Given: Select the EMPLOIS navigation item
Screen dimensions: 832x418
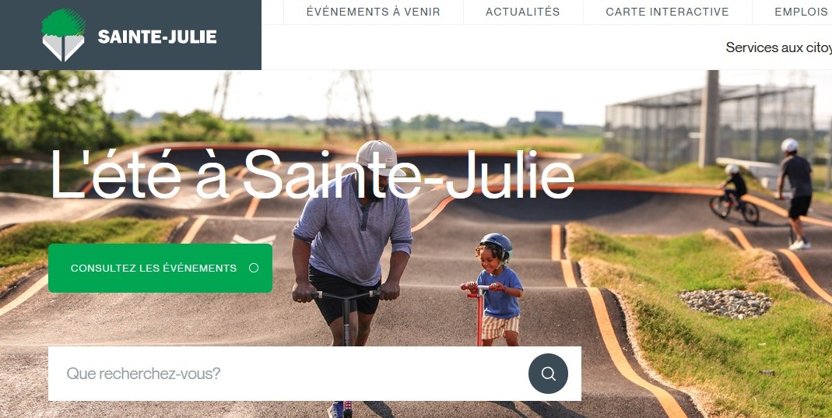Looking at the screenshot, I should coord(800,12).
